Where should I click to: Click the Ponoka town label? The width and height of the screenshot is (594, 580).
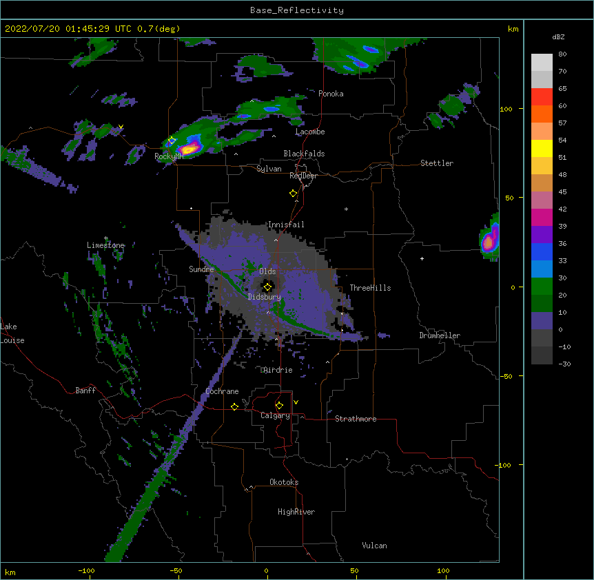point(331,94)
